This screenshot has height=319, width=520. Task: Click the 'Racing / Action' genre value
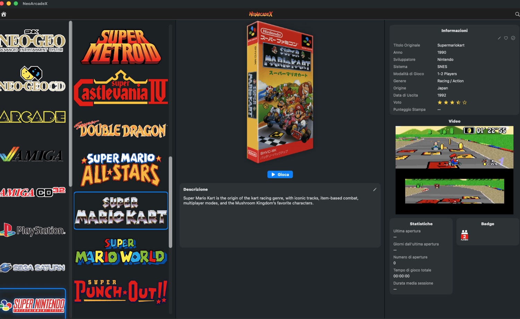(x=450, y=81)
